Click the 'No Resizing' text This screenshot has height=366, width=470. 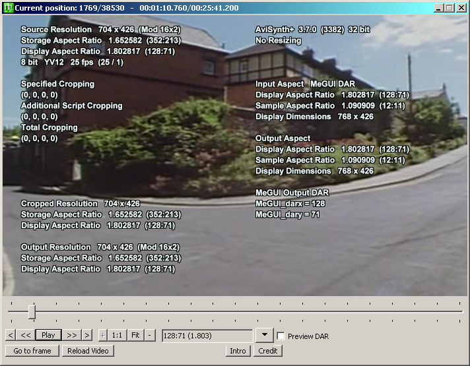click(x=278, y=40)
